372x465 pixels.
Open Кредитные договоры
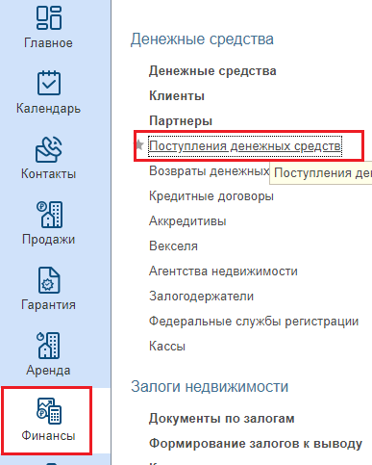[x=211, y=196]
